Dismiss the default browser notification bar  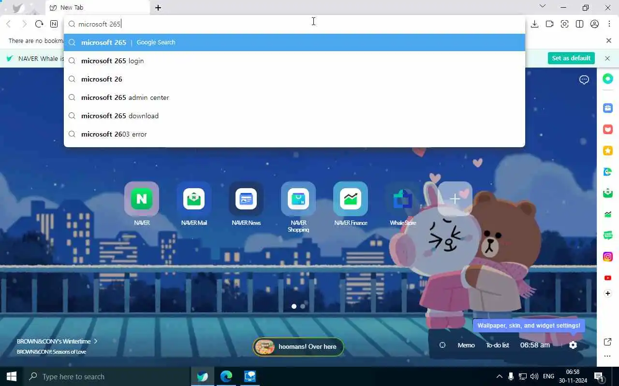click(x=607, y=58)
